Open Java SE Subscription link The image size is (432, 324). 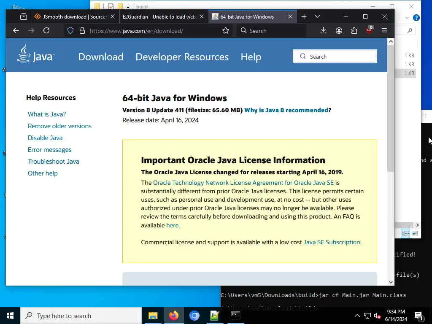pos(332,242)
